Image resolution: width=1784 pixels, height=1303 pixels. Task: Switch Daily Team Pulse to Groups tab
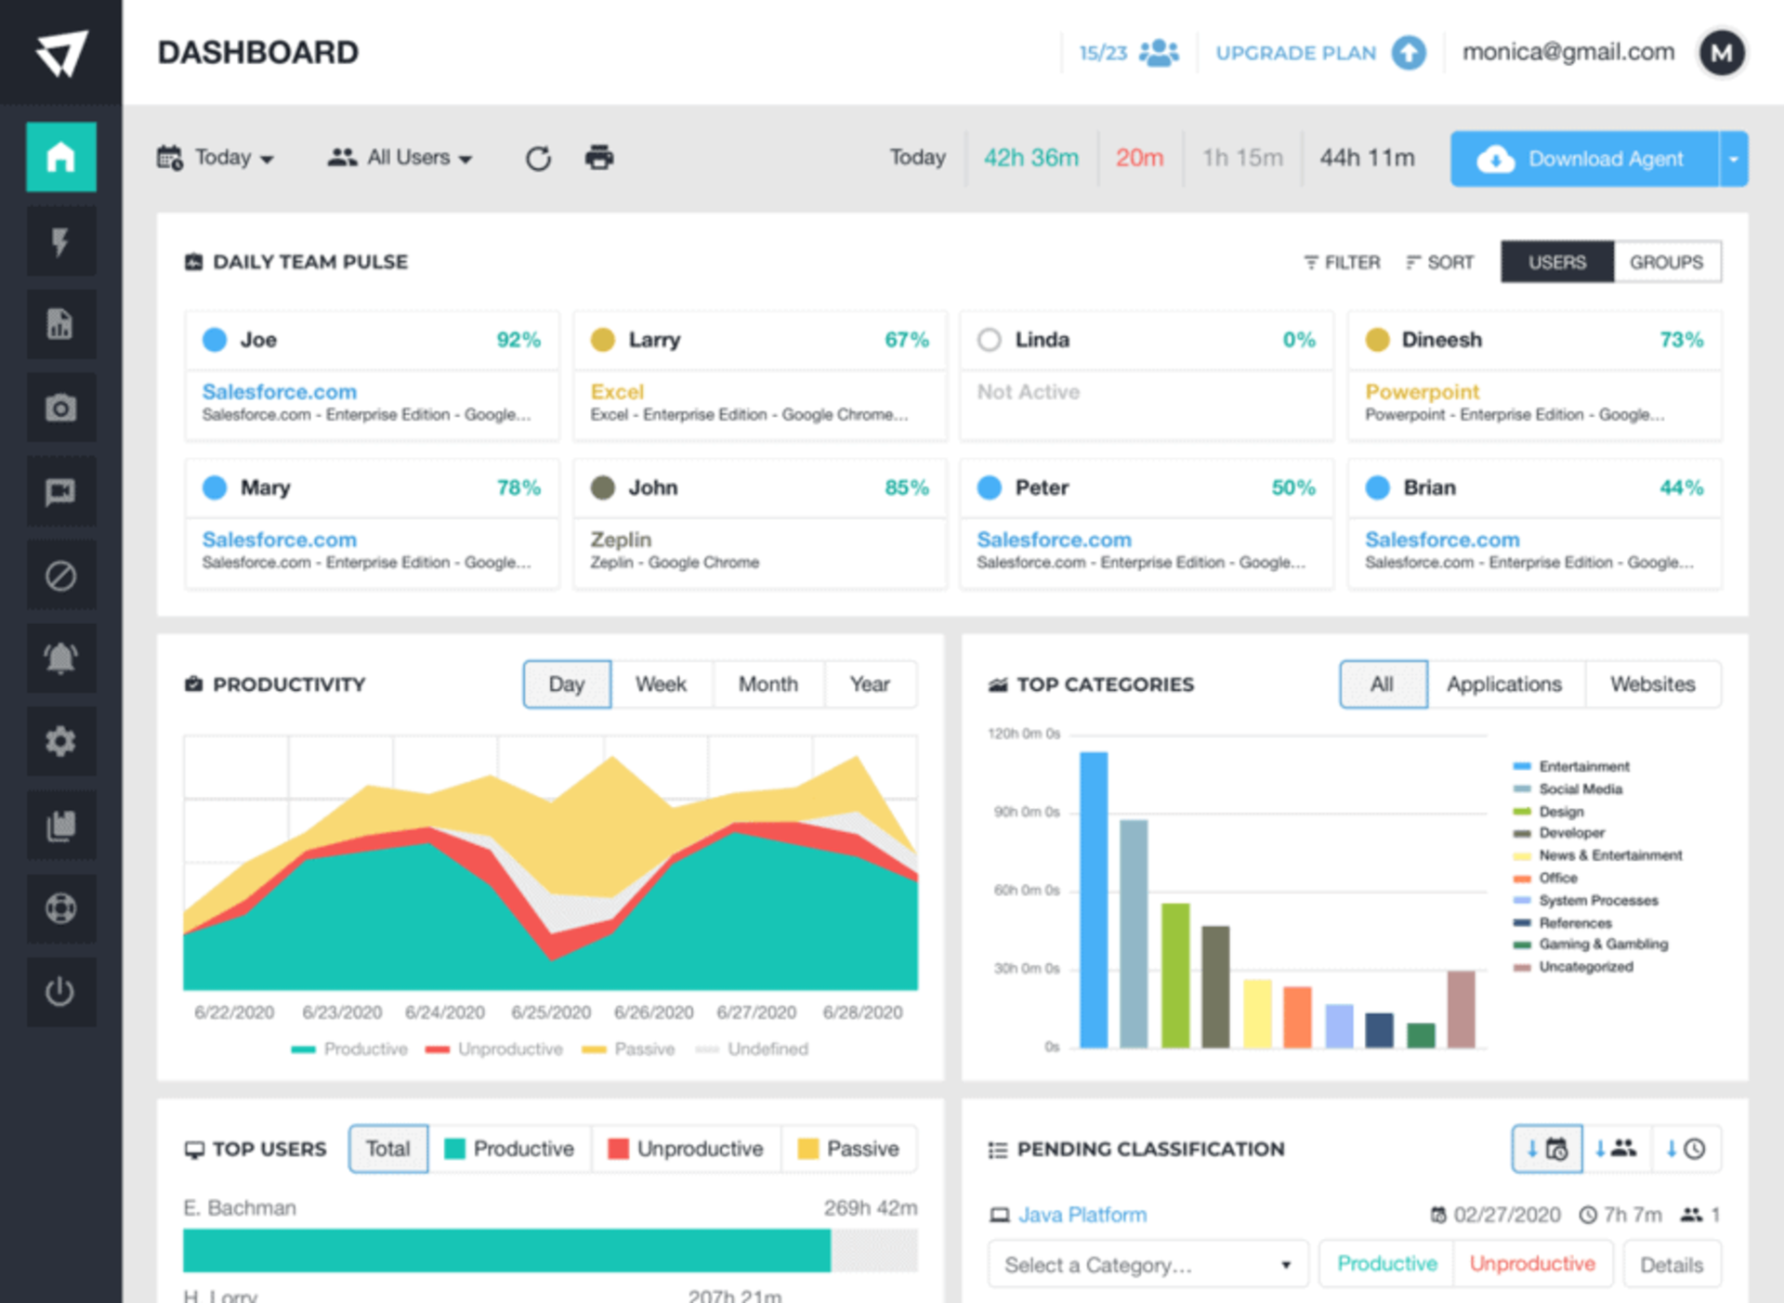coord(1666,262)
